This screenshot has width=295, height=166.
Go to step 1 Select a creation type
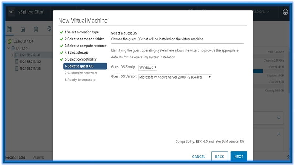[83, 32]
